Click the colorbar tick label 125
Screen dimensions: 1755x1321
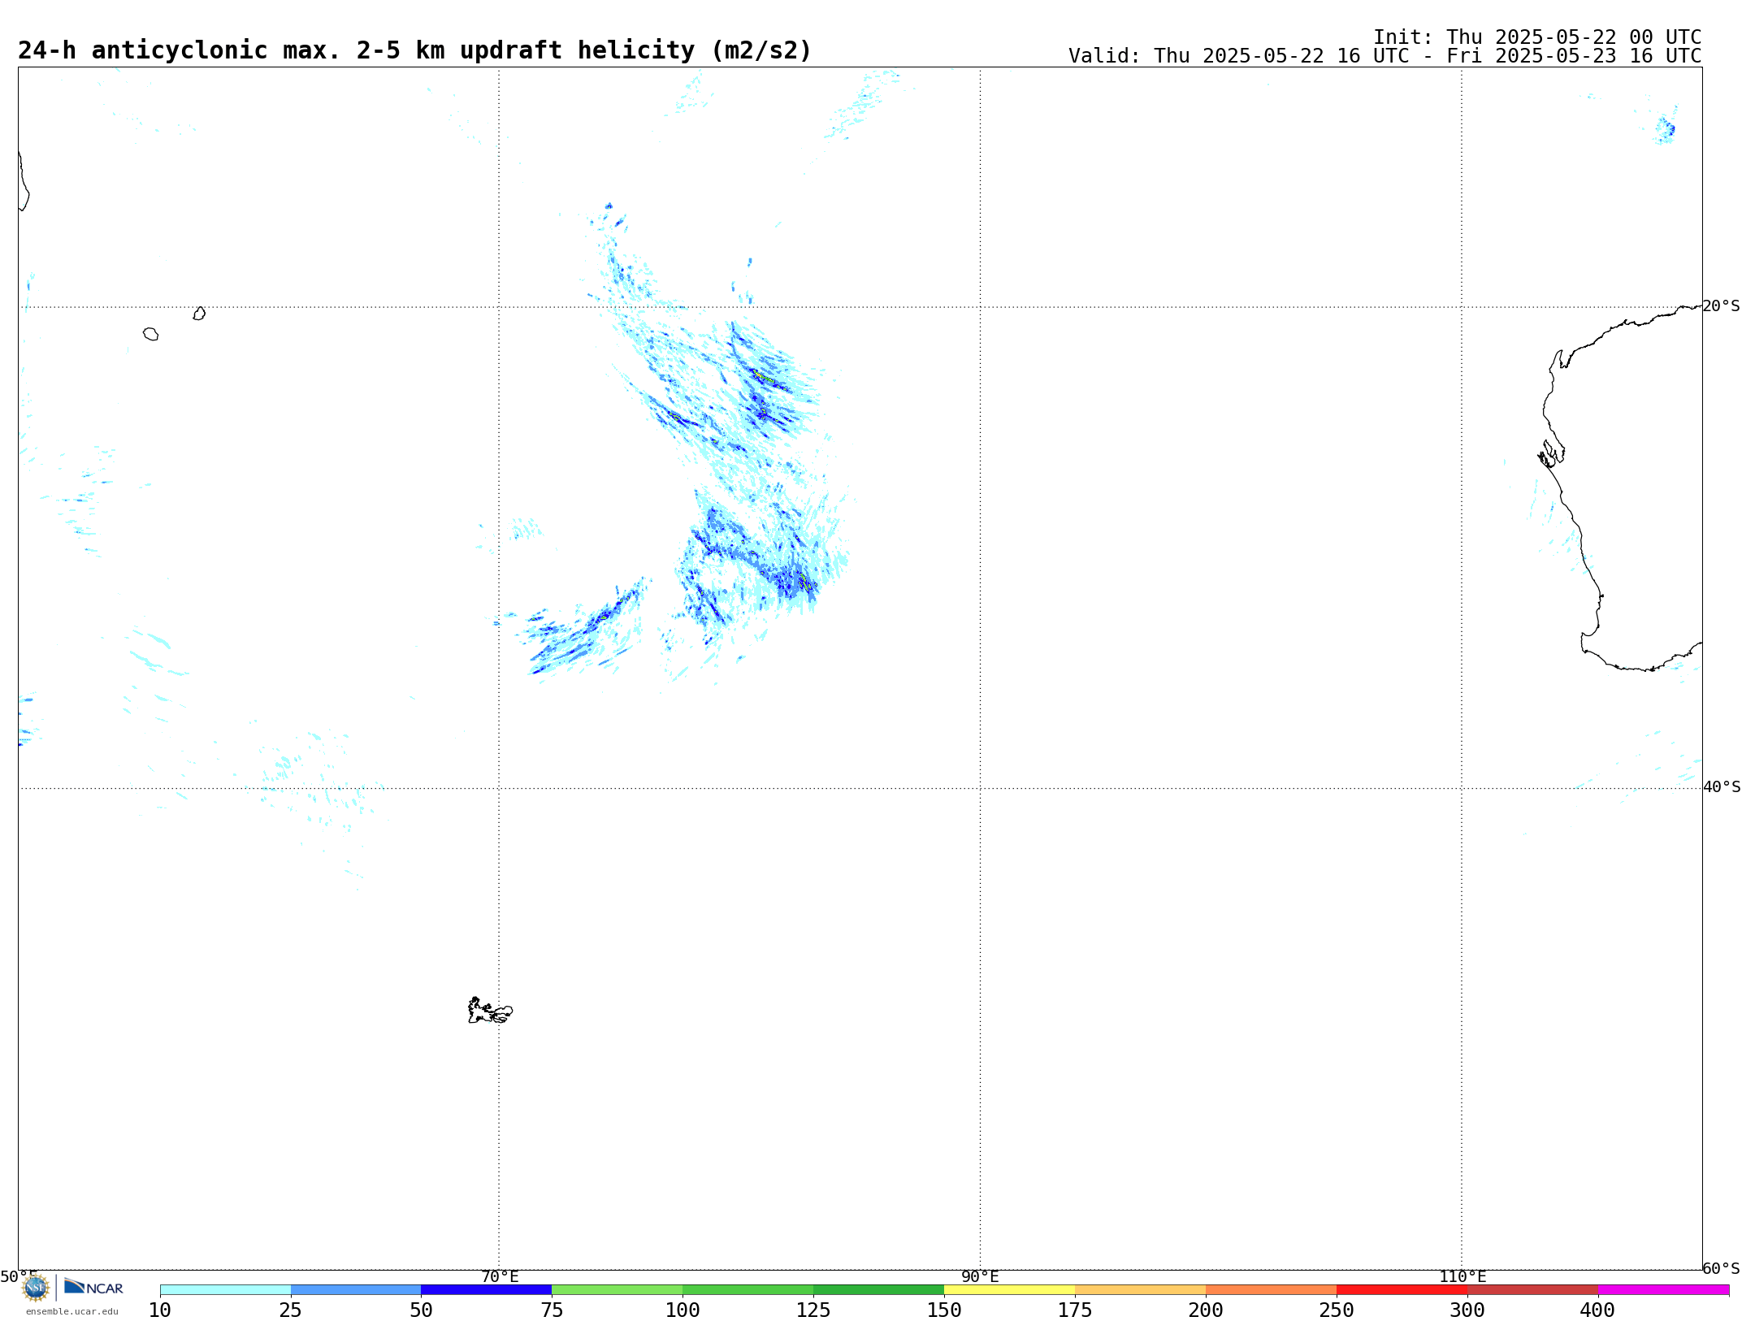[813, 1310]
